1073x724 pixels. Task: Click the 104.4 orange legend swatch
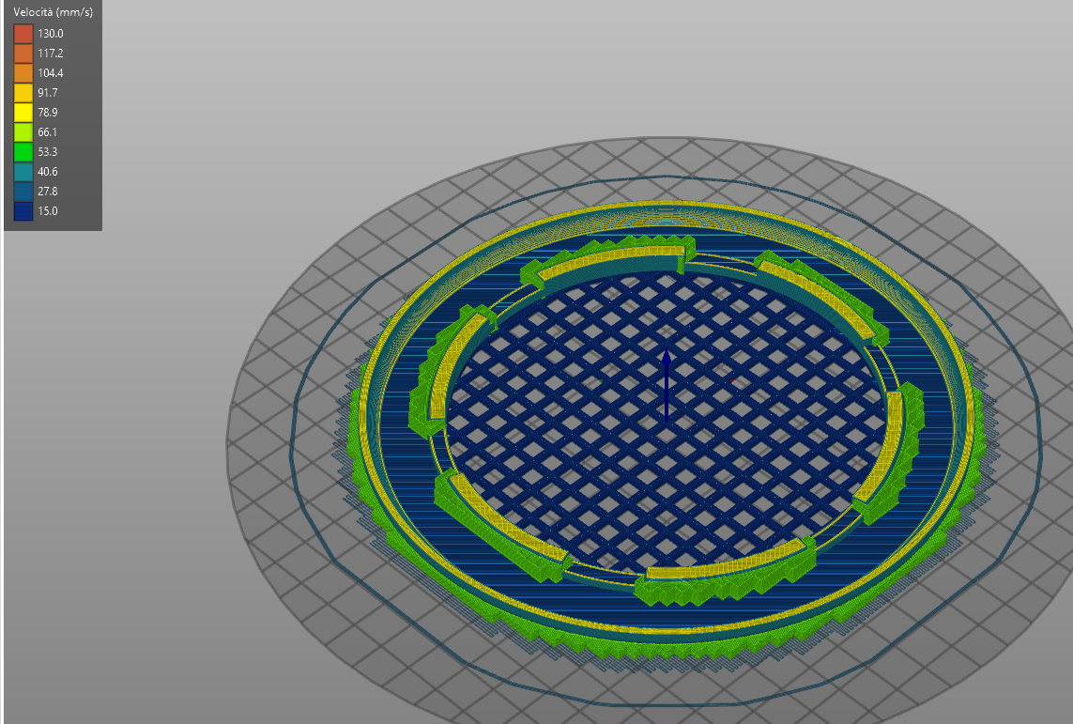click(23, 73)
